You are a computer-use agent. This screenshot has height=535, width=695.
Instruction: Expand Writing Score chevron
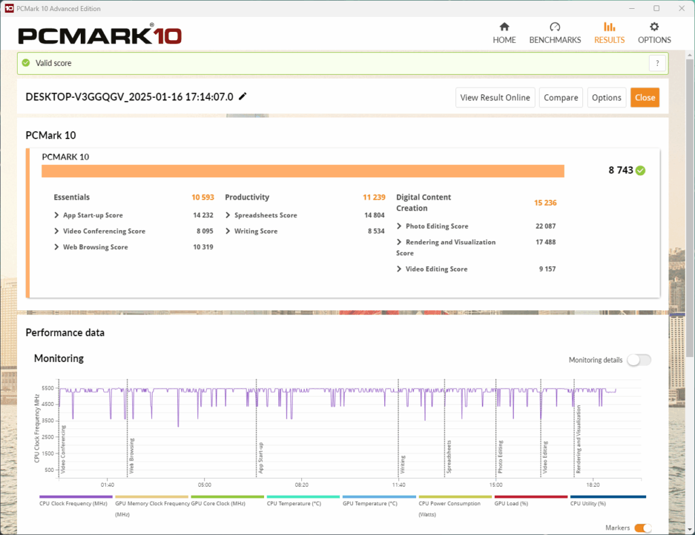(228, 231)
